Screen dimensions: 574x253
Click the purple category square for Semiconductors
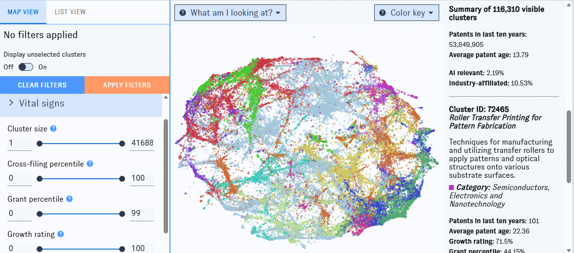tap(451, 187)
